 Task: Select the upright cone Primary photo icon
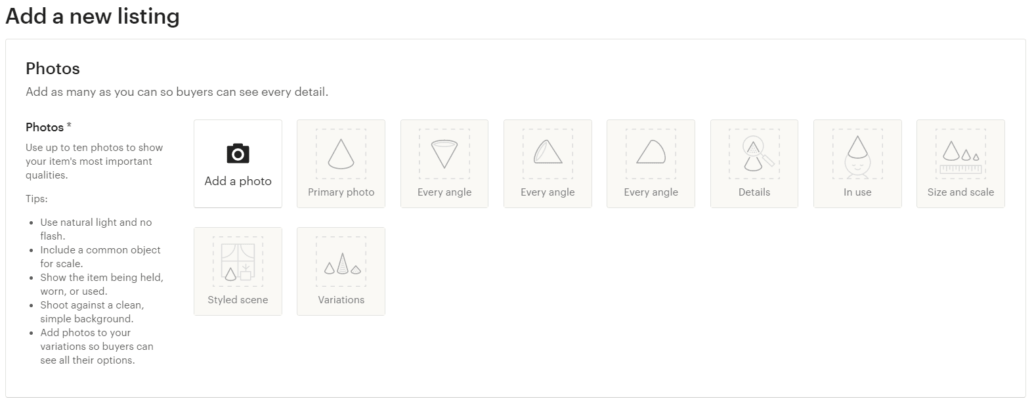click(341, 154)
